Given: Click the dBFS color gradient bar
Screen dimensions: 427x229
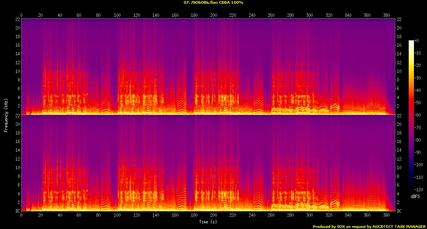Looking at the screenshot, I should (411, 115).
